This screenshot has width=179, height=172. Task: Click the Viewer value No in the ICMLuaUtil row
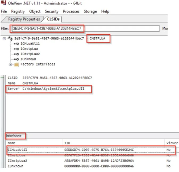pos(168,150)
